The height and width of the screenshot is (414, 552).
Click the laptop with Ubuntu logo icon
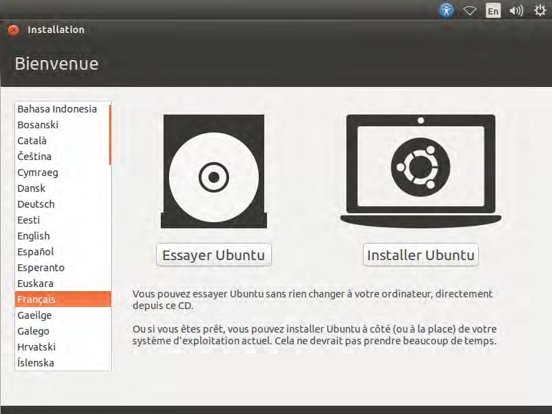tap(420, 170)
